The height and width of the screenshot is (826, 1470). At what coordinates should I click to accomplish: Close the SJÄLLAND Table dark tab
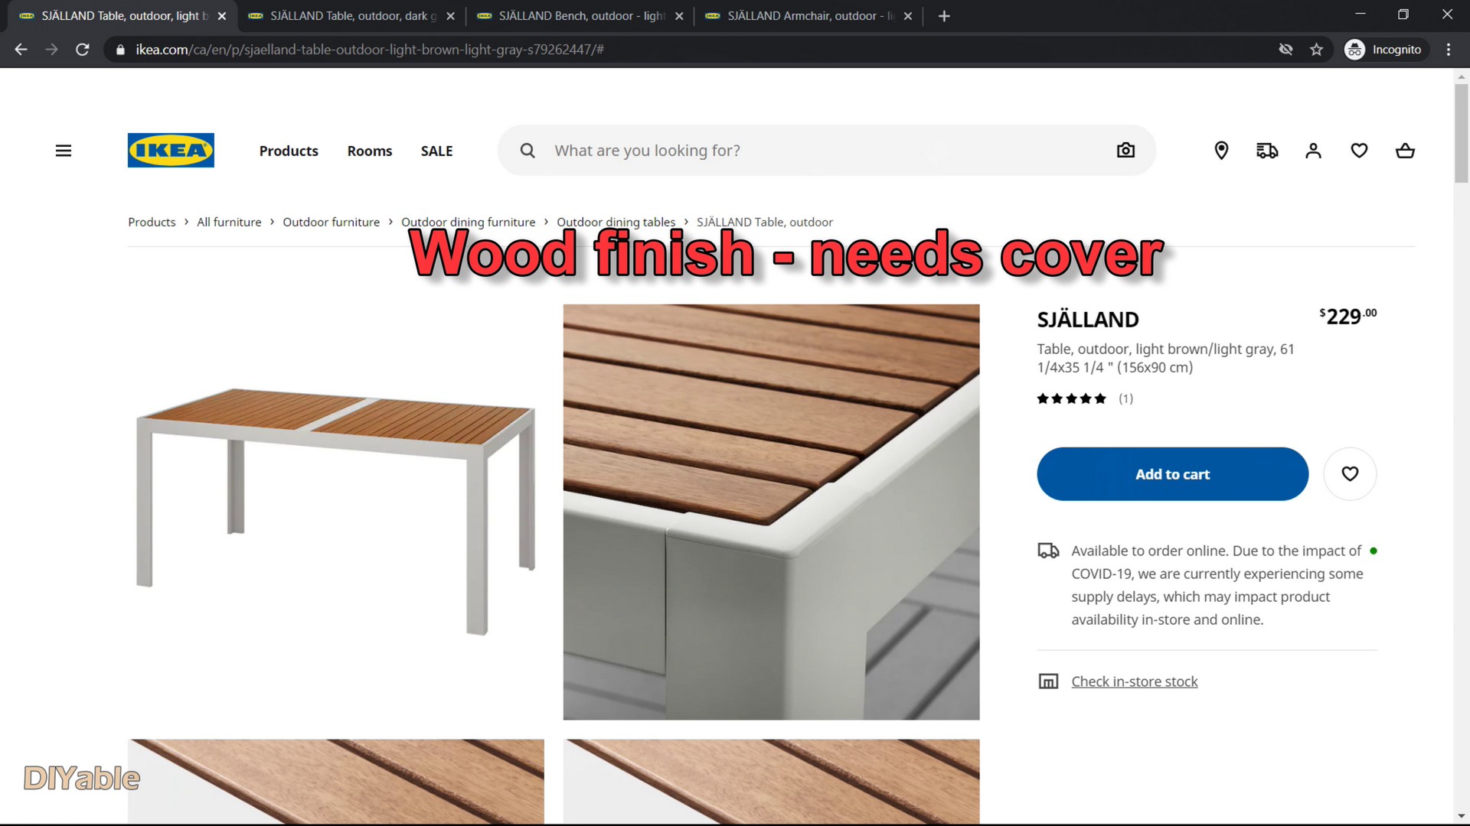click(450, 16)
